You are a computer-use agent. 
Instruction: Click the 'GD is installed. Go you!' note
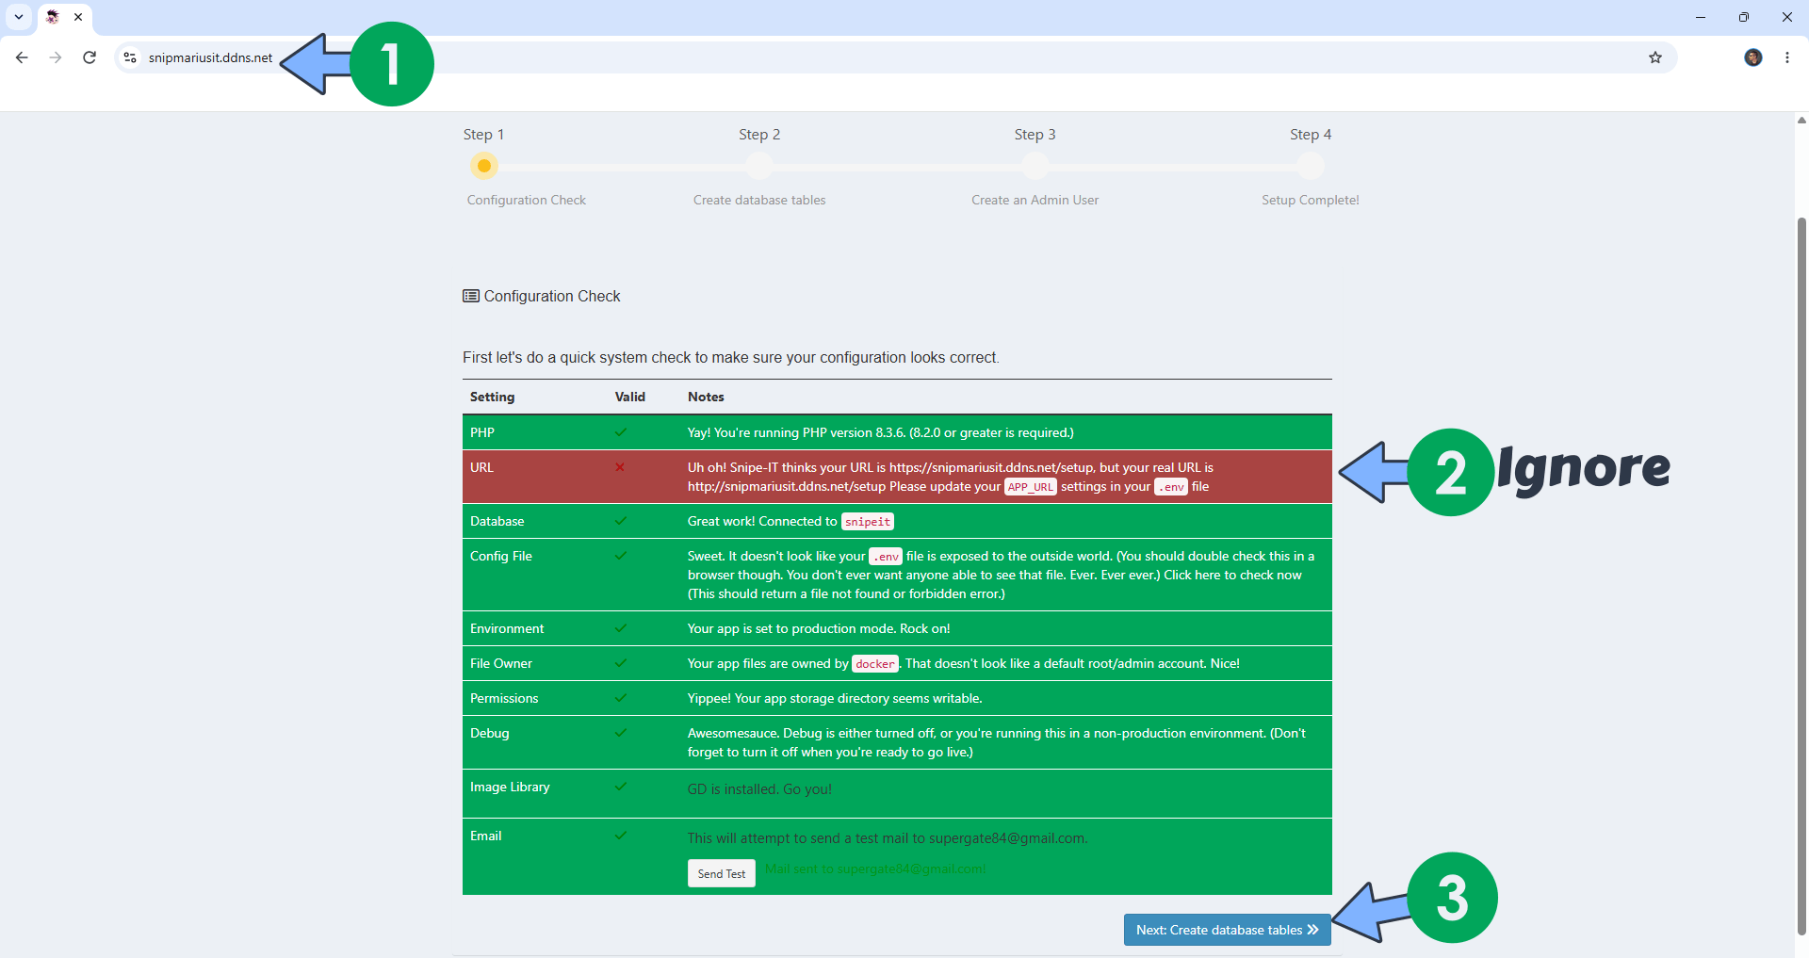click(759, 789)
